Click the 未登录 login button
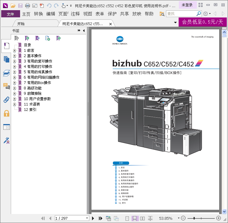The image size is (228, 223). point(188,5)
